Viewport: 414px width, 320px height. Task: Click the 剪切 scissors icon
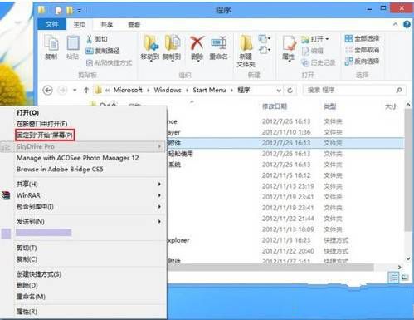pyautogui.click(x=90, y=39)
